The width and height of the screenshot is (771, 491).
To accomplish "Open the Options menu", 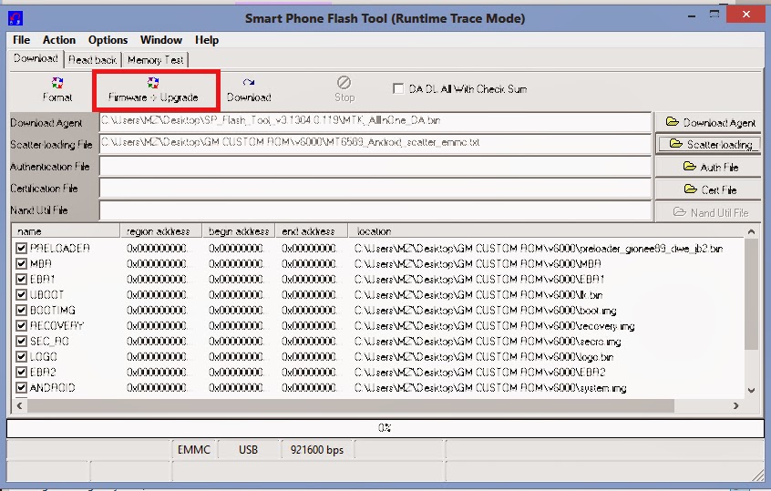I will [x=108, y=40].
